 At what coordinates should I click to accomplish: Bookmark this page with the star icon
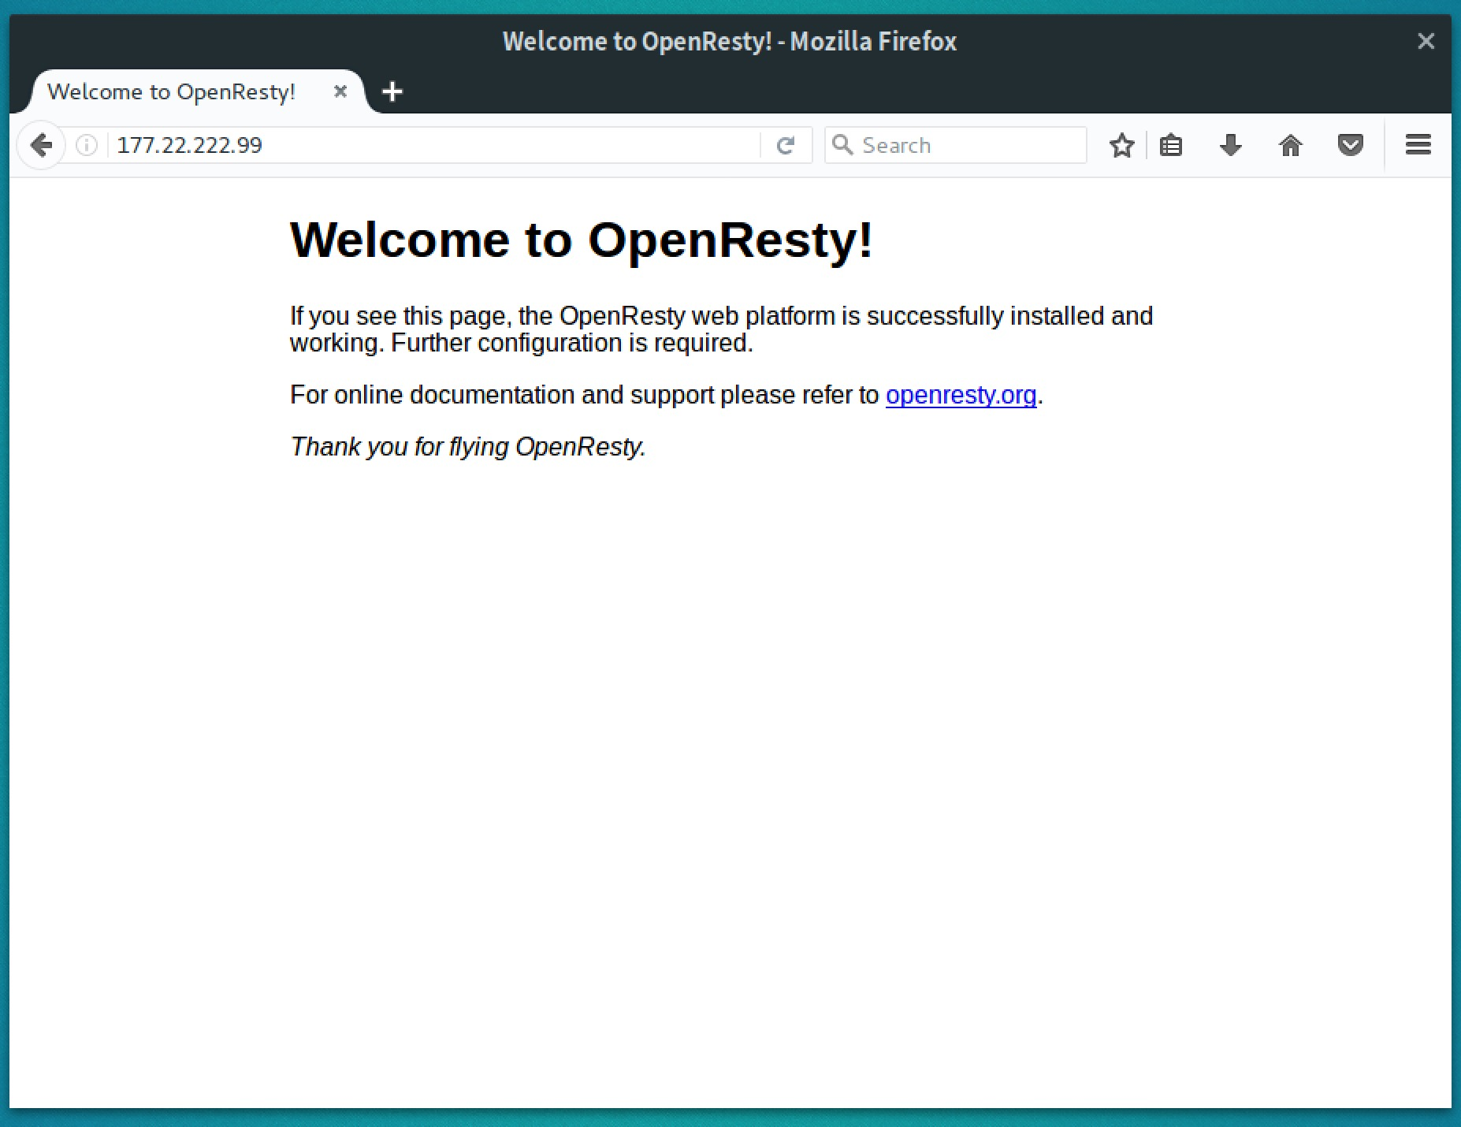1121,145
